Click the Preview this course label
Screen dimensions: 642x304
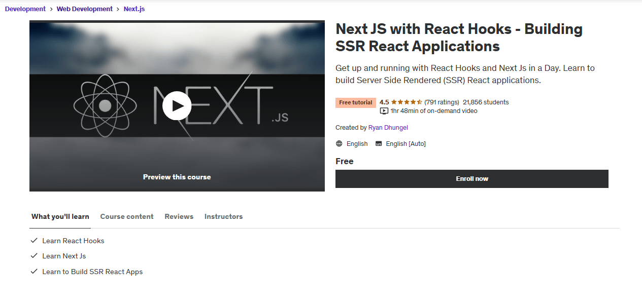177,177
